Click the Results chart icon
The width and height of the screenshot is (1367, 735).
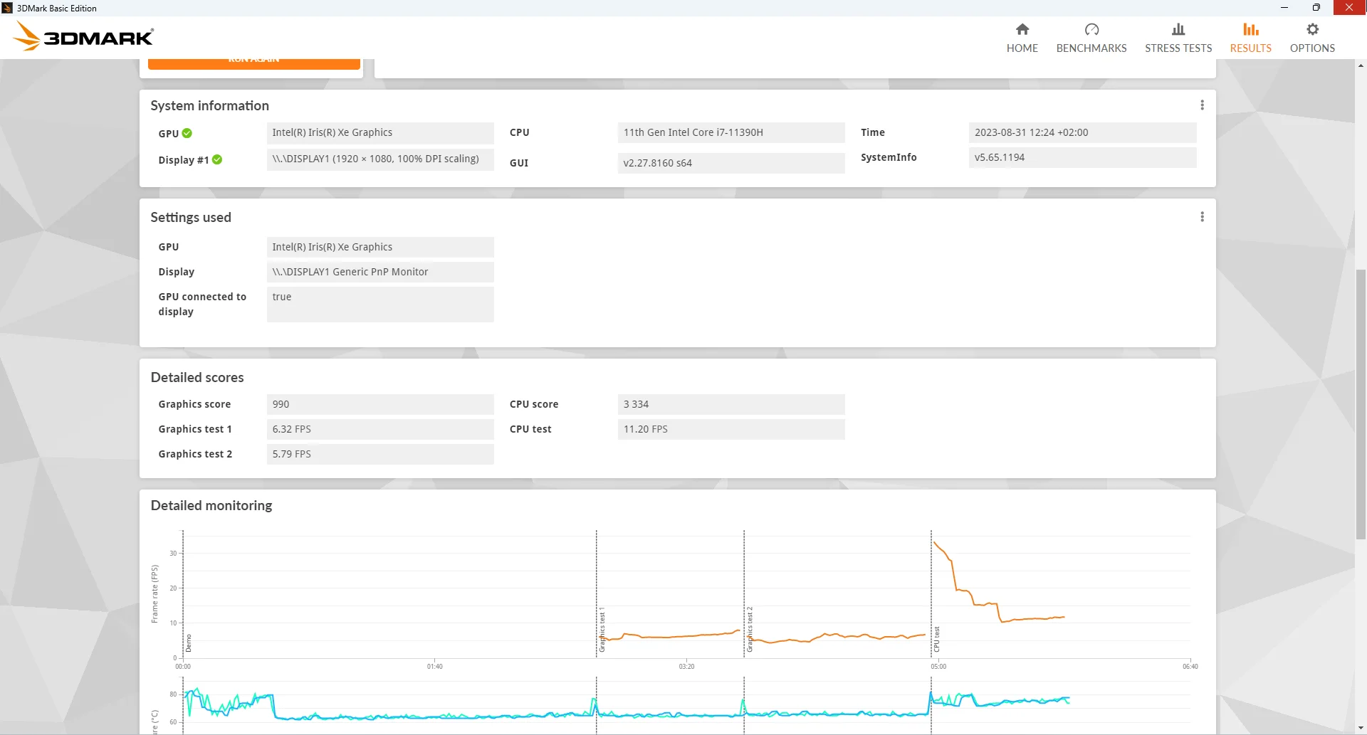(x=1250, y=29)
